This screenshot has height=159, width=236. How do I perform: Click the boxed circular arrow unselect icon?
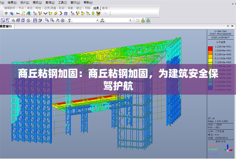35,20
